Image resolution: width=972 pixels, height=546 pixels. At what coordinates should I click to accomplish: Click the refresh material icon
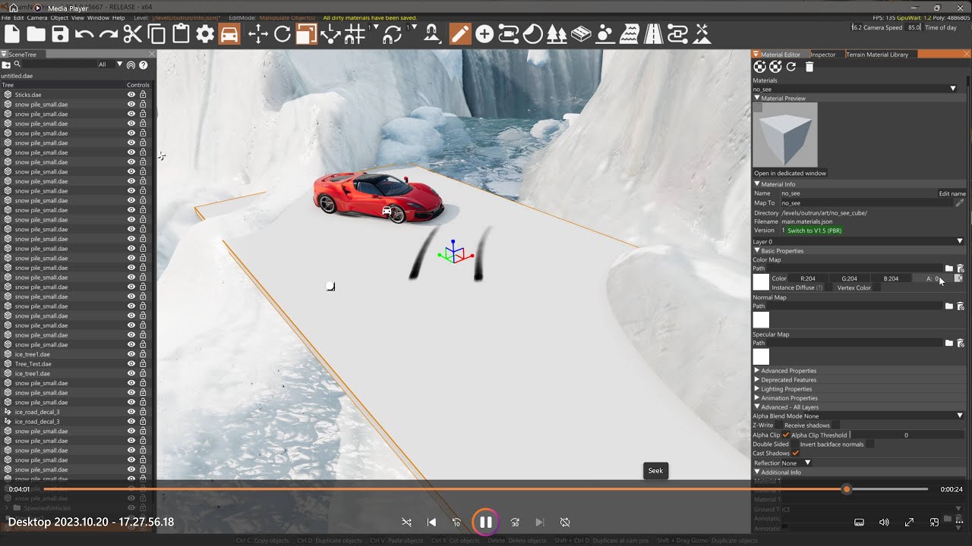click(x=791, y=67)
